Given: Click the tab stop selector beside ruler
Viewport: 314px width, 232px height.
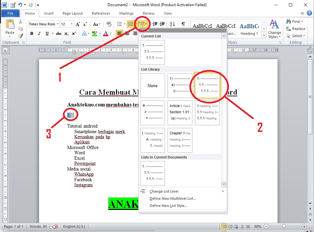Looking at the screenshot, I should tap(6, 50).
